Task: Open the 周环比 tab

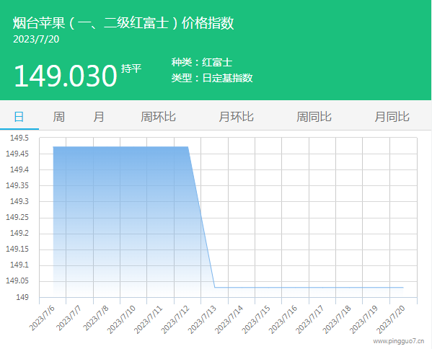Action: pyautogui.click(x=158, y=117)
